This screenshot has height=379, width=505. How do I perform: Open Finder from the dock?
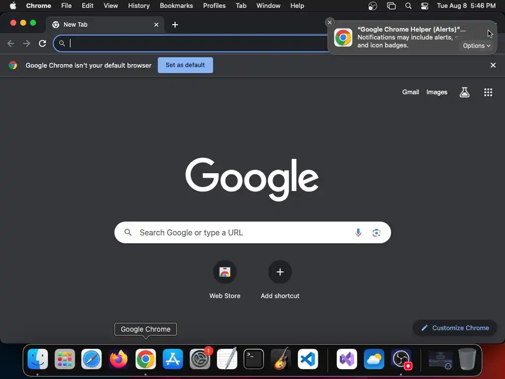[x=37, y=359]
